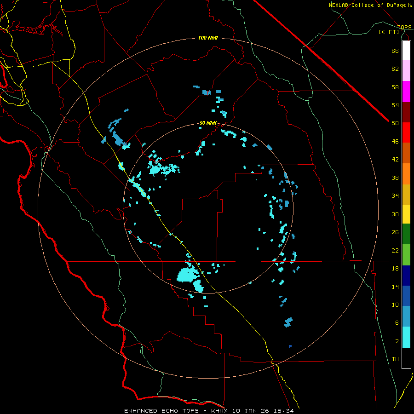Click the dark green 30 kft legend swatch
Image resolution: width=414 pixels, height=414 pixels.
point(406,234)
